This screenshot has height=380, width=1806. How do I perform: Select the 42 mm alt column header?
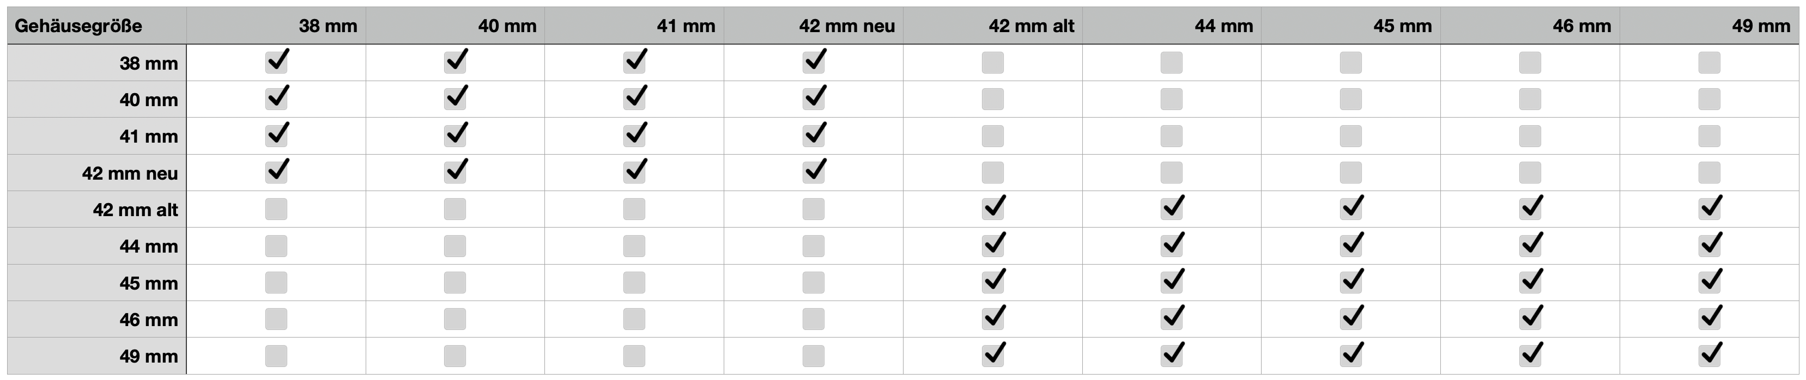1031,27
